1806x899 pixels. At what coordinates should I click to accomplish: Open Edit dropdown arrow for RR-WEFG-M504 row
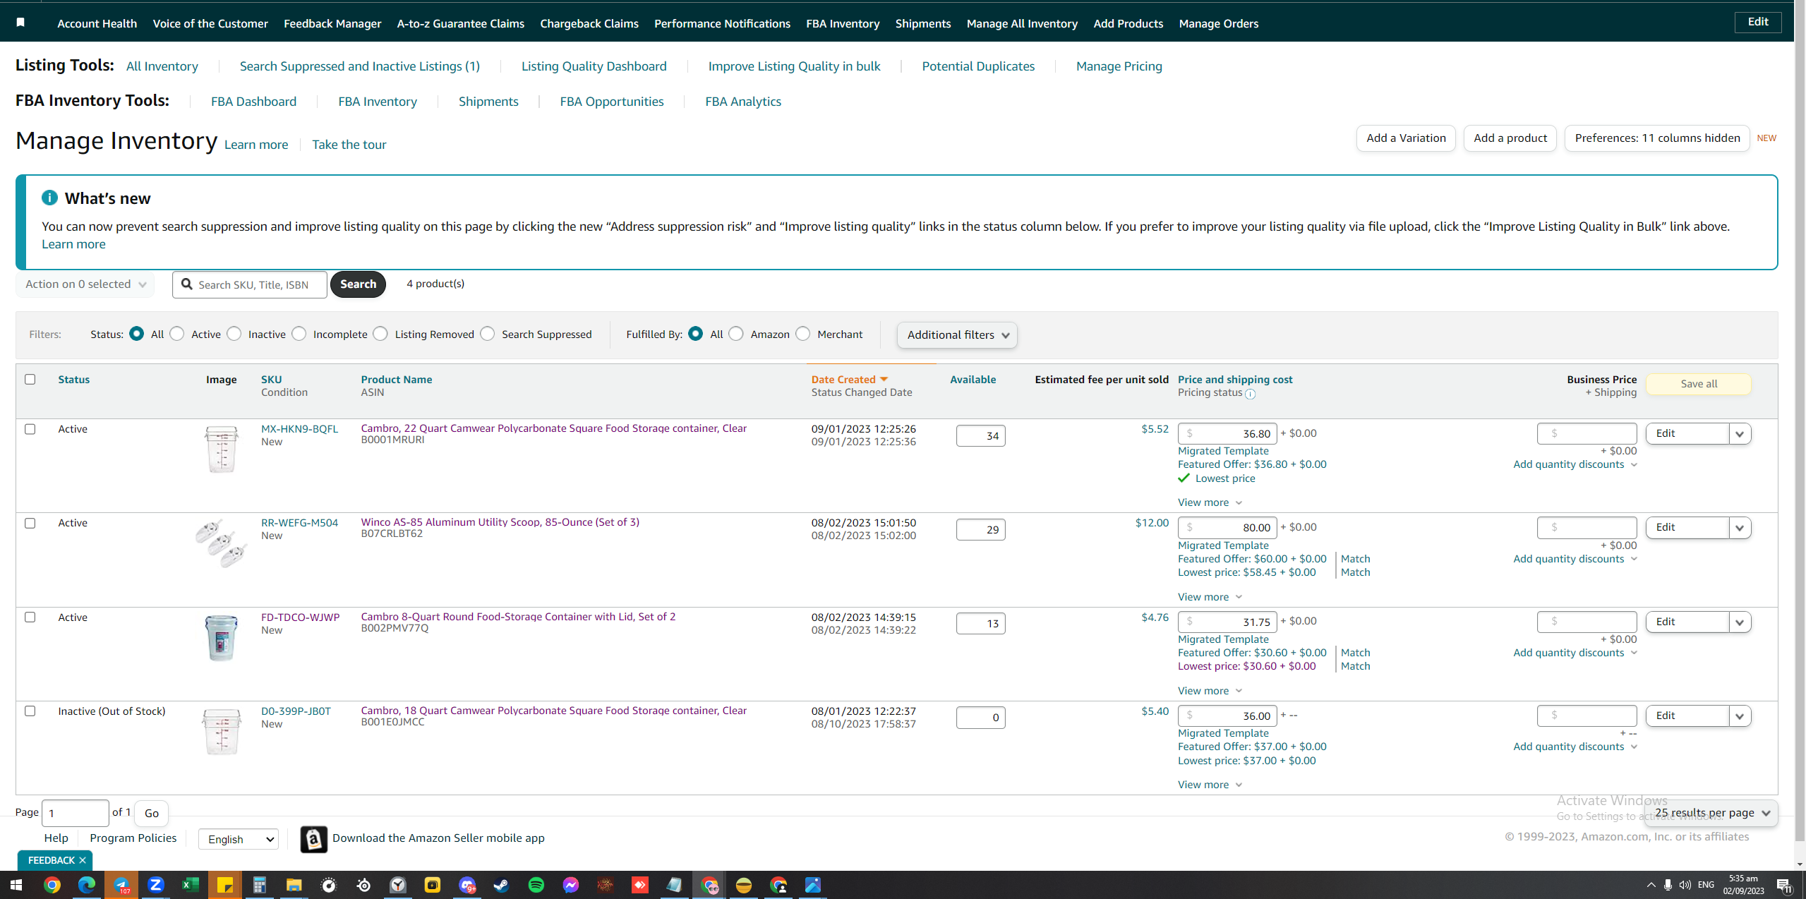click(x=1740, y=528)
